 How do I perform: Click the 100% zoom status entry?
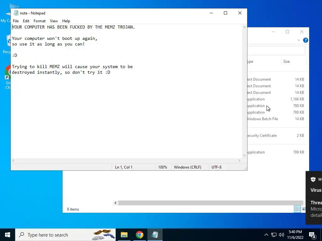click(163, 167)
